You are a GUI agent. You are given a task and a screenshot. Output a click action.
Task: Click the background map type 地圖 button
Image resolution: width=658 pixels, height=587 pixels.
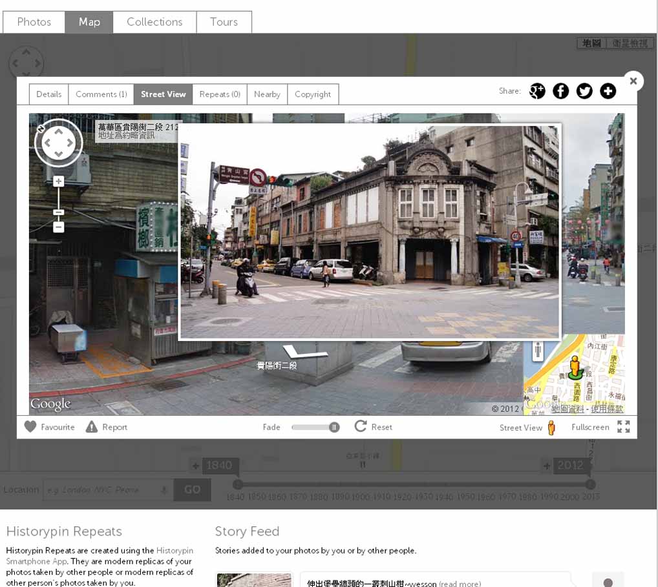591,43
